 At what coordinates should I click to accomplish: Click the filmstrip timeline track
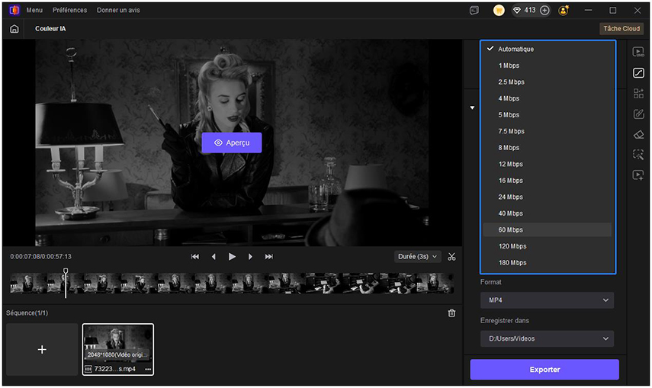click(x=232, y=284)
